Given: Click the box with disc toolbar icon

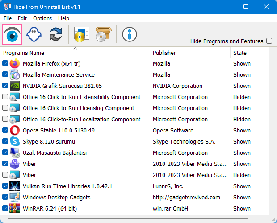Looking at the screenshot, I should click(103, 34).
